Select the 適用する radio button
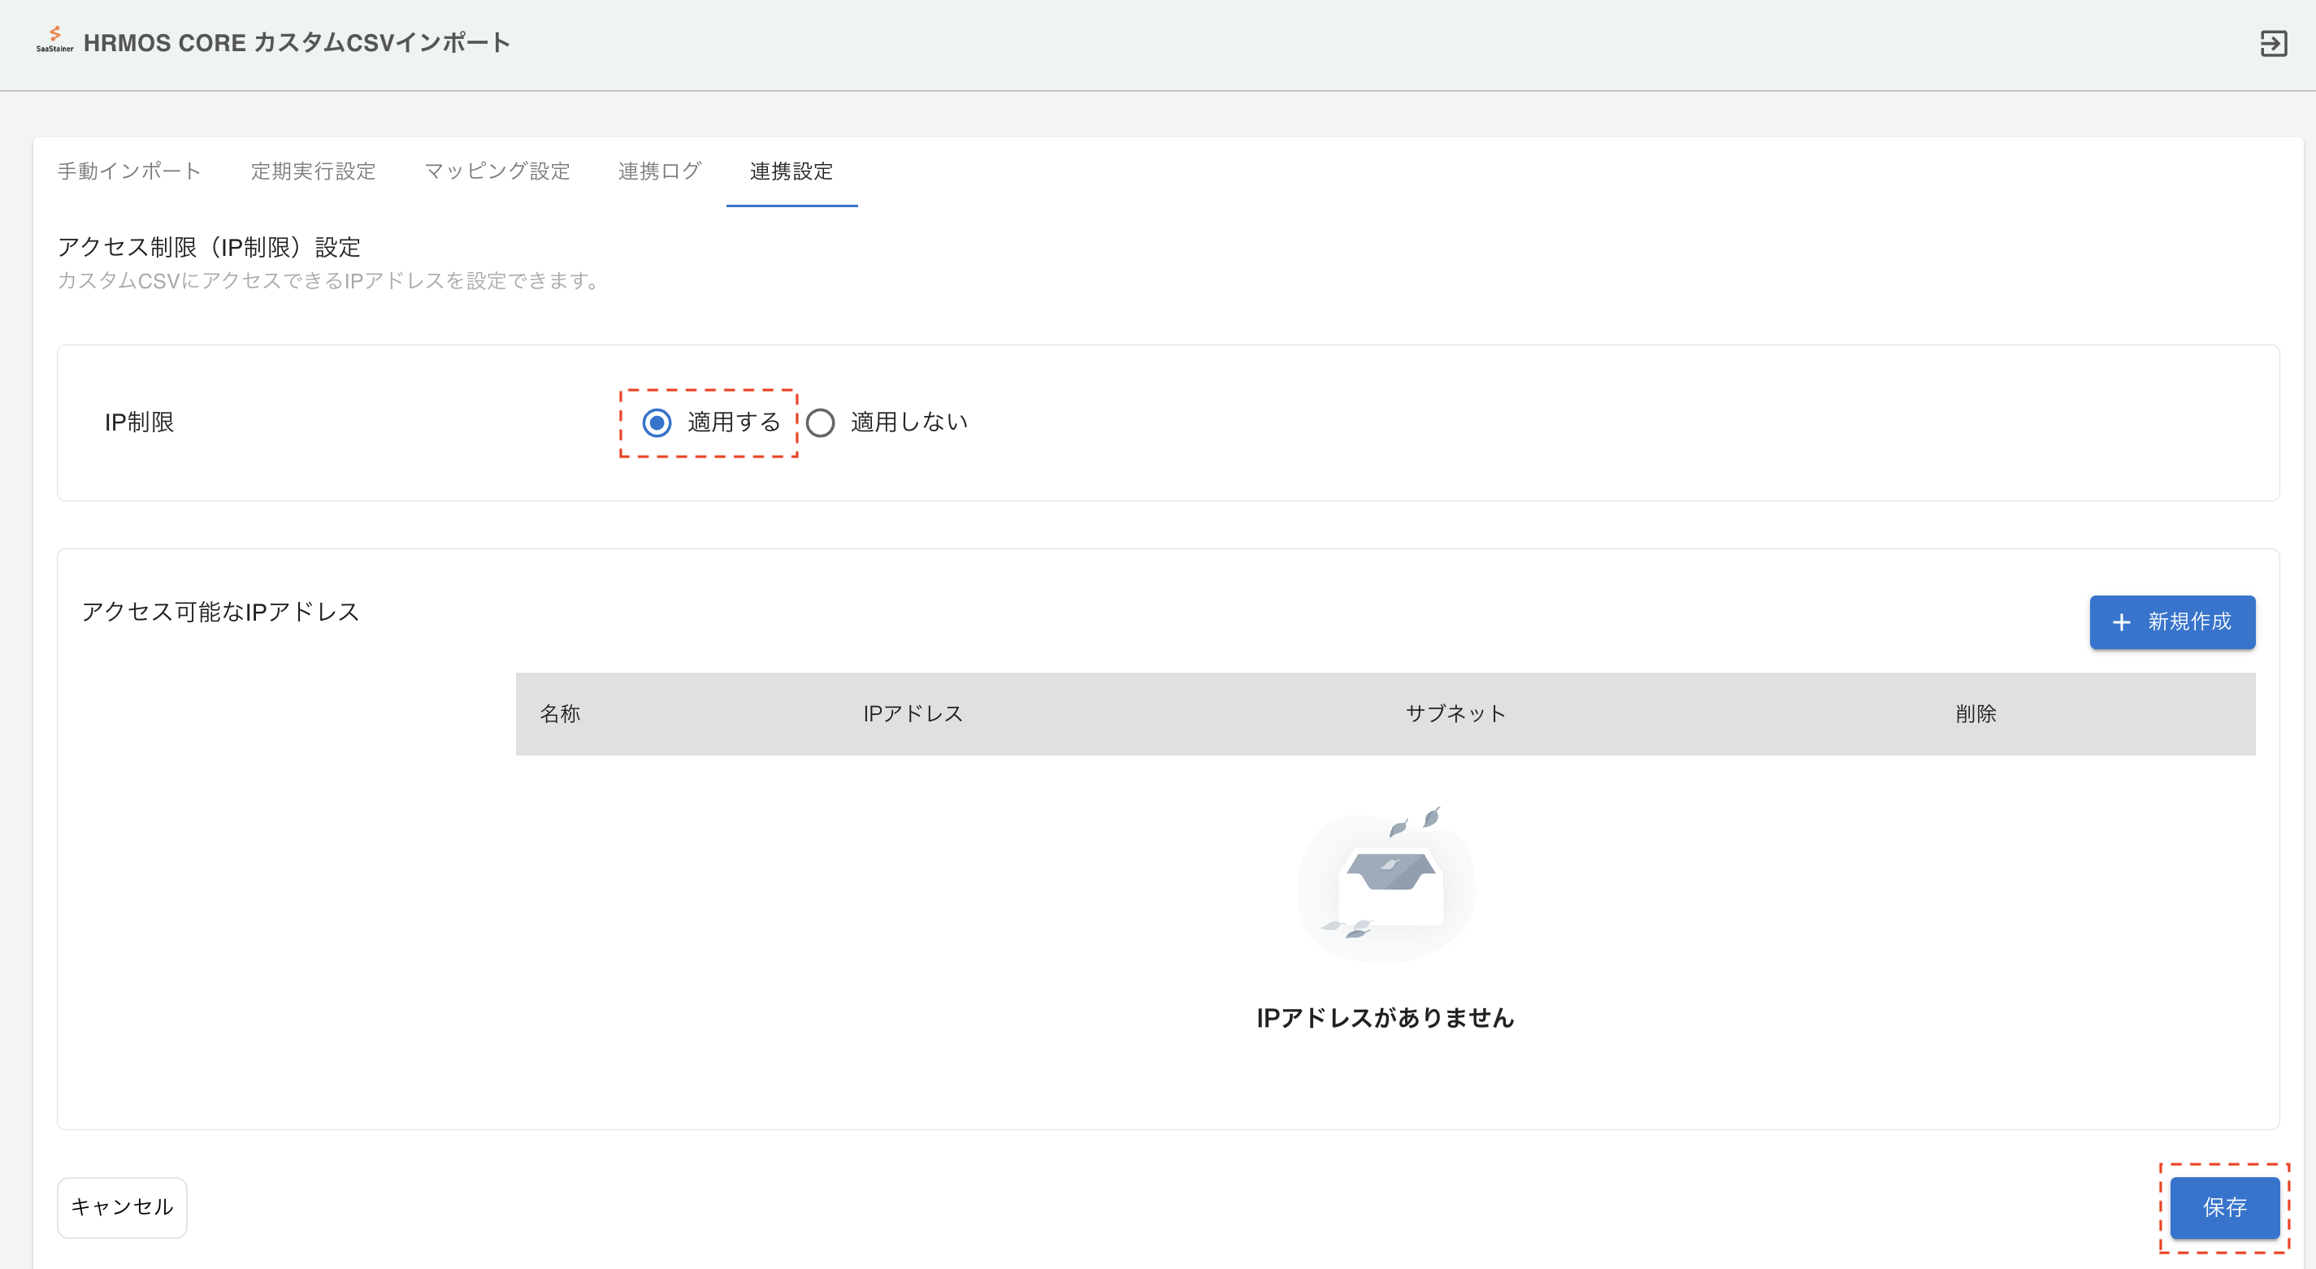The width and height of the screenshot is (2316, 1269). coord(657,422)
